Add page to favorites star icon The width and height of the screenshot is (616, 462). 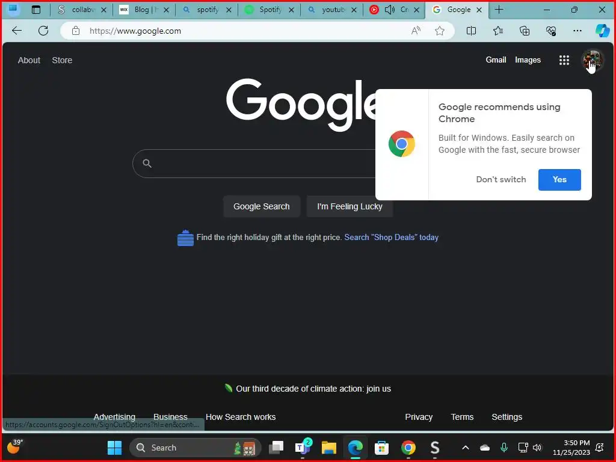pos(440,31)
